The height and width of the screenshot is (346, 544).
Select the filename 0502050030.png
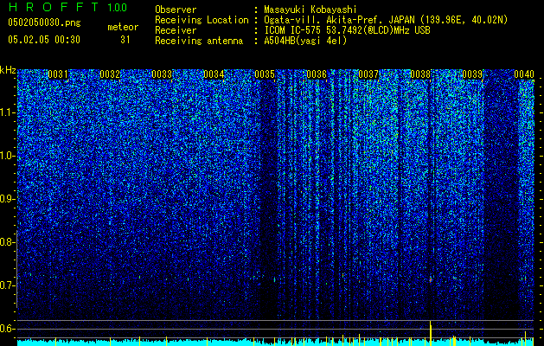tap(44, 23)
